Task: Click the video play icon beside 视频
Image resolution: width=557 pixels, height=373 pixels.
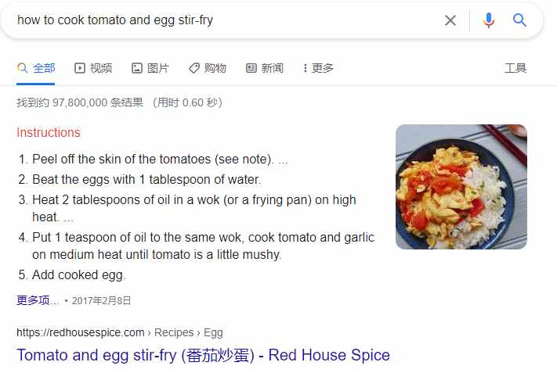Action: 79,68
